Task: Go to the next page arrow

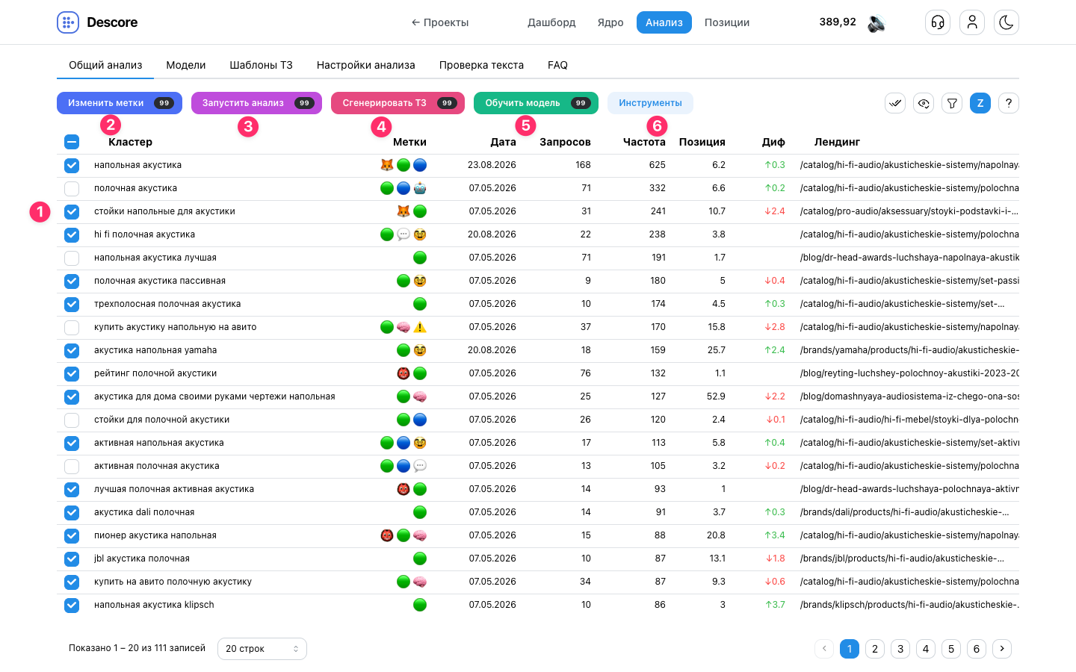Action: (x=1002, y=649)
